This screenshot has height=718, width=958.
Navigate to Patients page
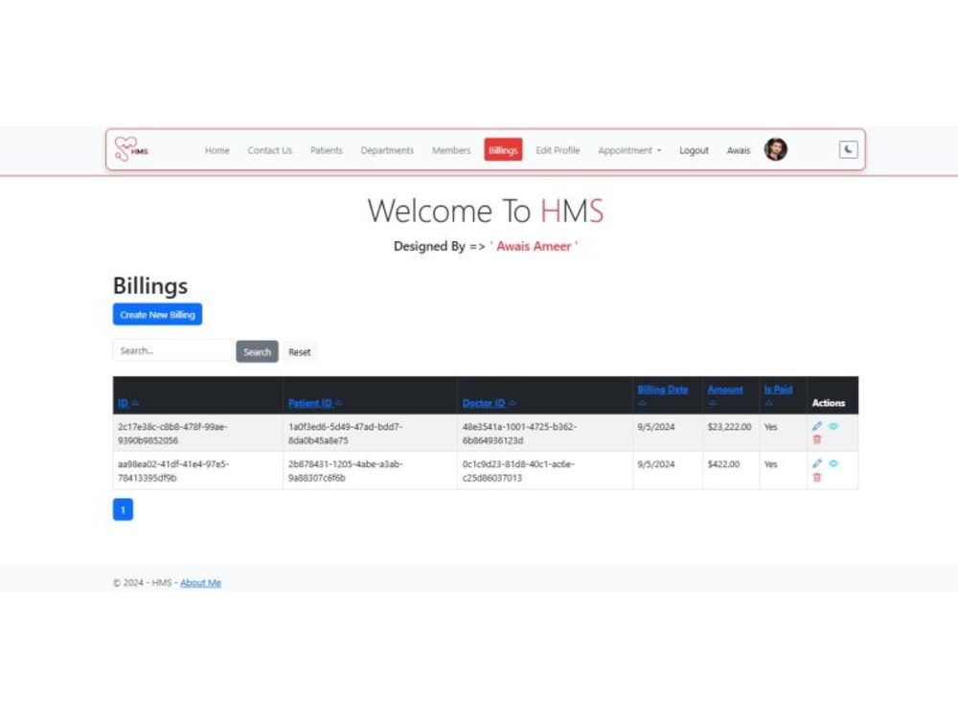pos(327,150)
